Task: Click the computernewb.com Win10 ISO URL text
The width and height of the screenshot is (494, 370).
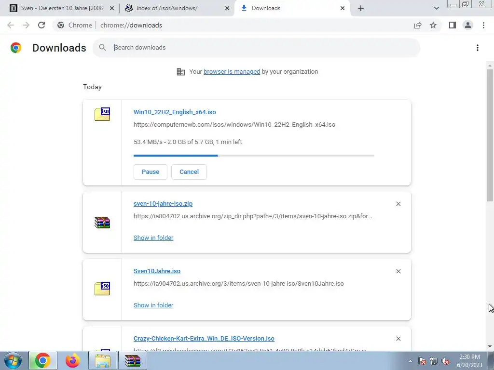Action: pos(234,125)
